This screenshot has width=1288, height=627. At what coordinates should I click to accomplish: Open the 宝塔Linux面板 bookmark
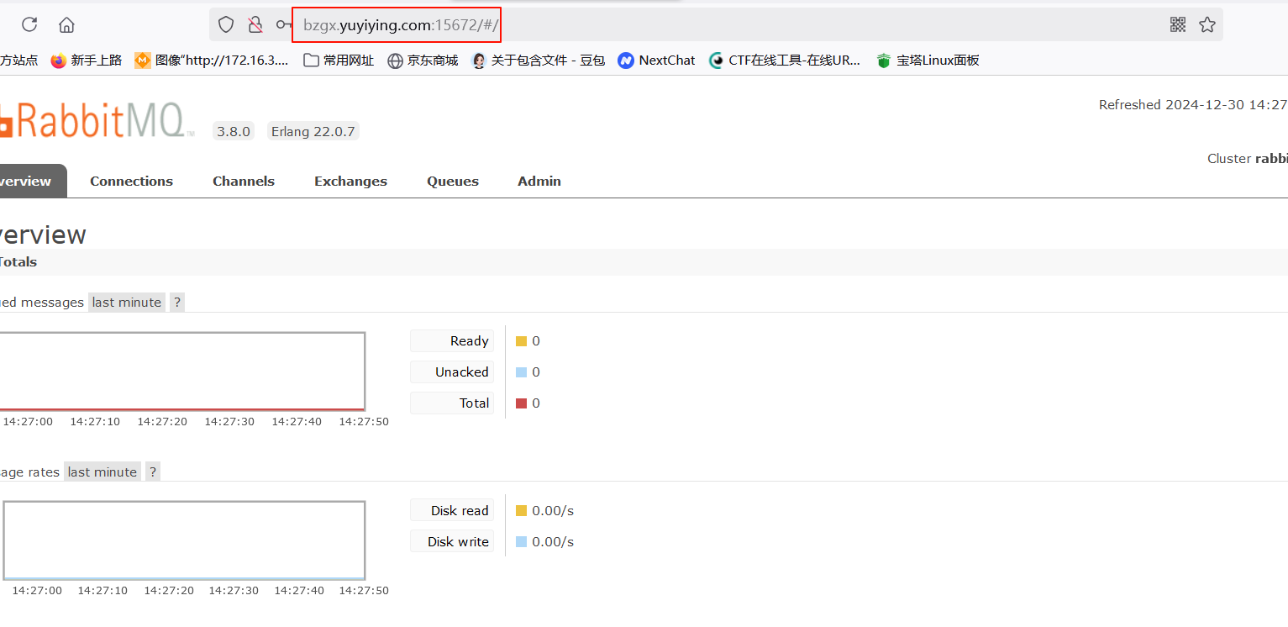click(928, 61)
